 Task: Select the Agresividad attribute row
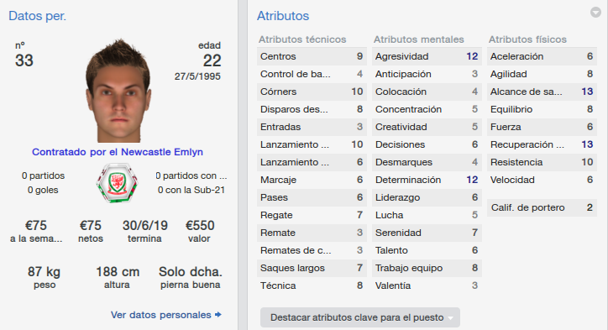[x=427, y=56]
